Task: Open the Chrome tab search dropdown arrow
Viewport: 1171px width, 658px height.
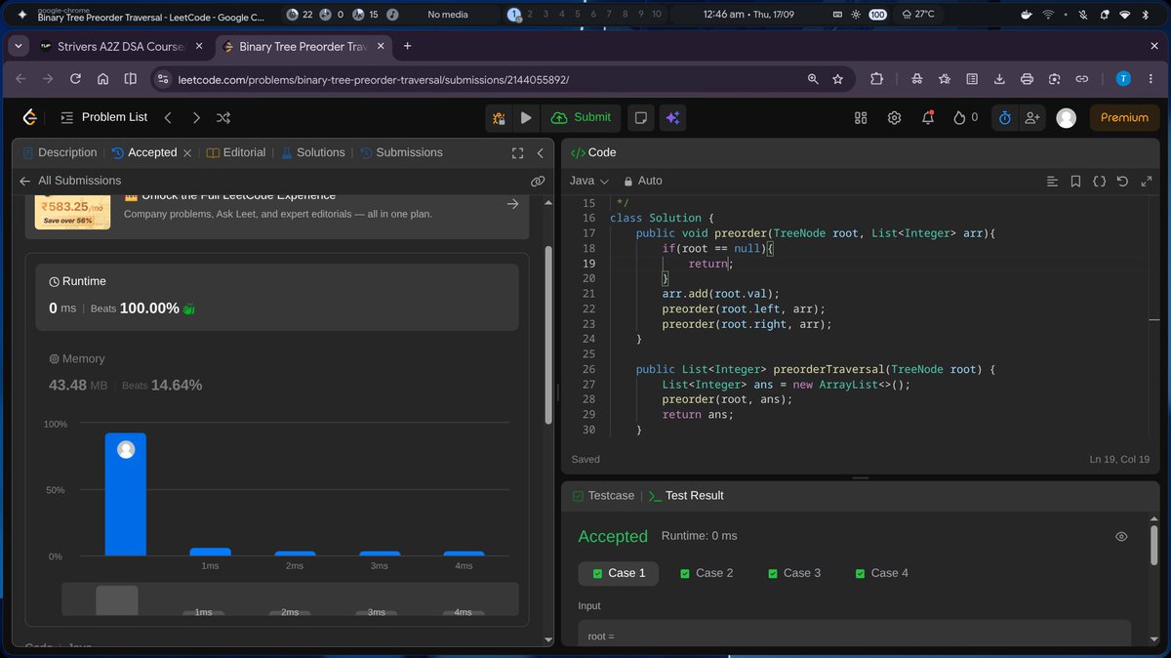Action: coord(20,46)
